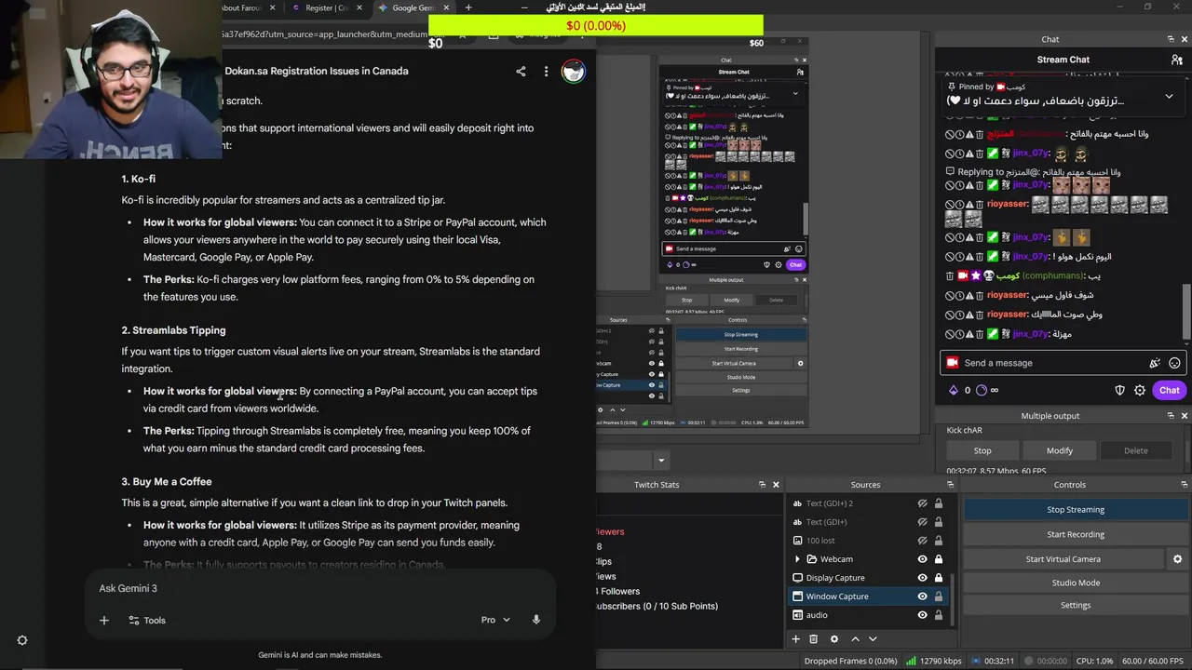Viewport: 1192px width, 670px height.
Task: Delete the كومب (comphumans) message with trash icon
Action: point(951,276)
